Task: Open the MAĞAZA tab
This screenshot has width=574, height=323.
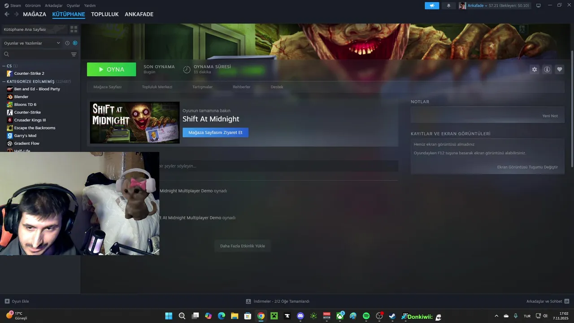Action: (x=35, y=14)
